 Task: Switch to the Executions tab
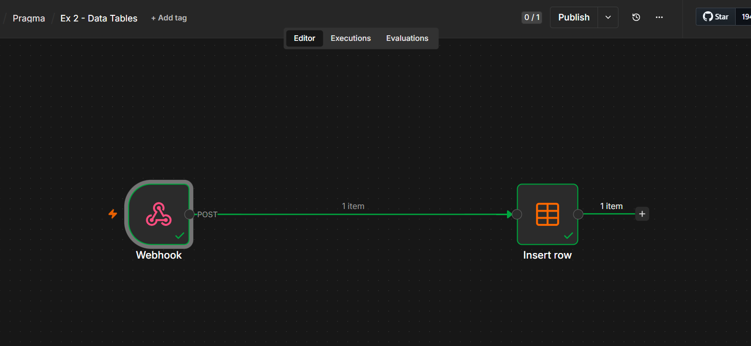pyautogui.click(x=351, y=38)
